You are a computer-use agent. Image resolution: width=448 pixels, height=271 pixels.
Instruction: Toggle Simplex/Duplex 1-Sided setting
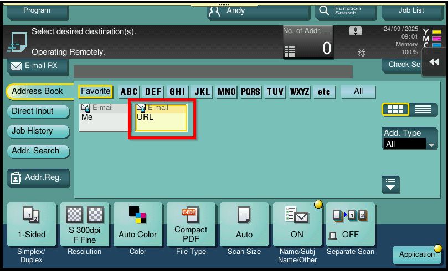(31, 225)
